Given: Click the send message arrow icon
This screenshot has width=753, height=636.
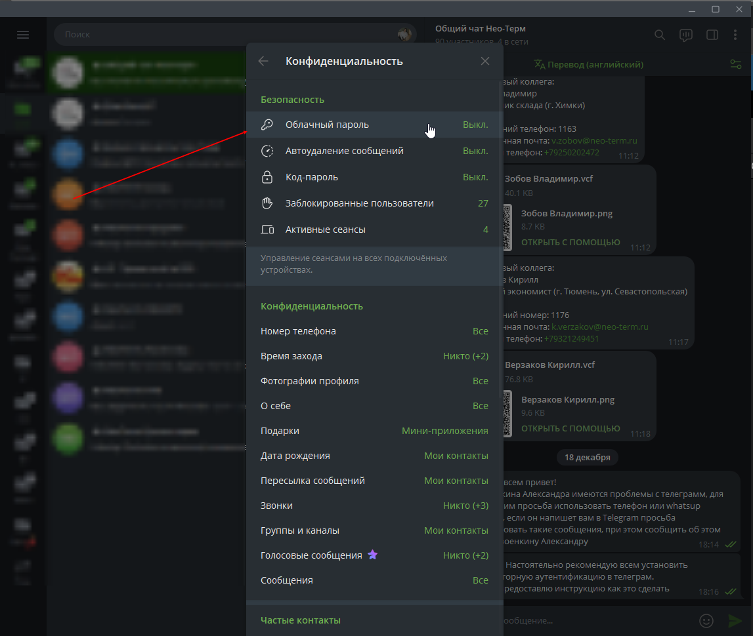Looking at the screenshot, I should tap(735, 621).
